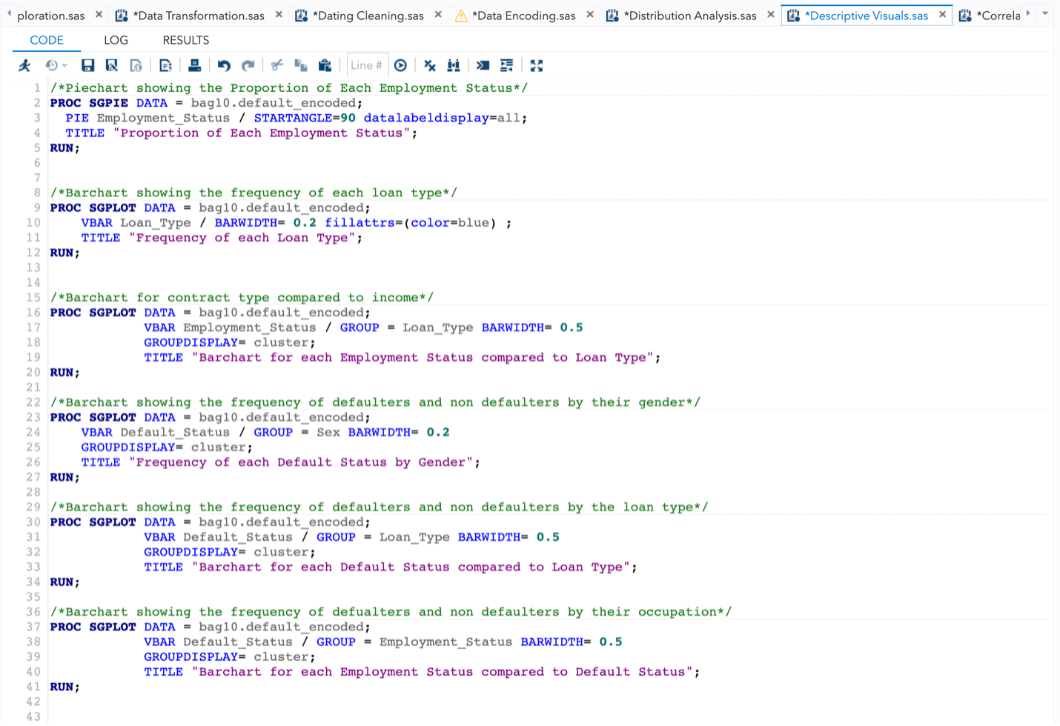
Task: Switch to the LOG tab
Action: point(116,40)
